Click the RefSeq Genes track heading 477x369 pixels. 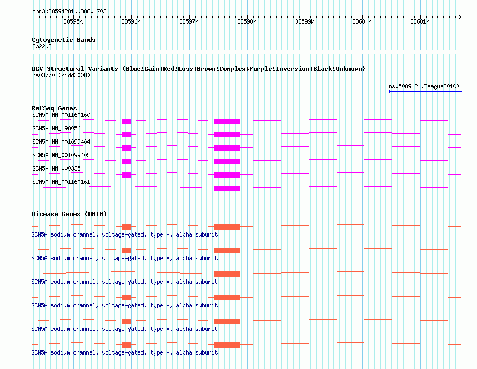tap(54, 108)
